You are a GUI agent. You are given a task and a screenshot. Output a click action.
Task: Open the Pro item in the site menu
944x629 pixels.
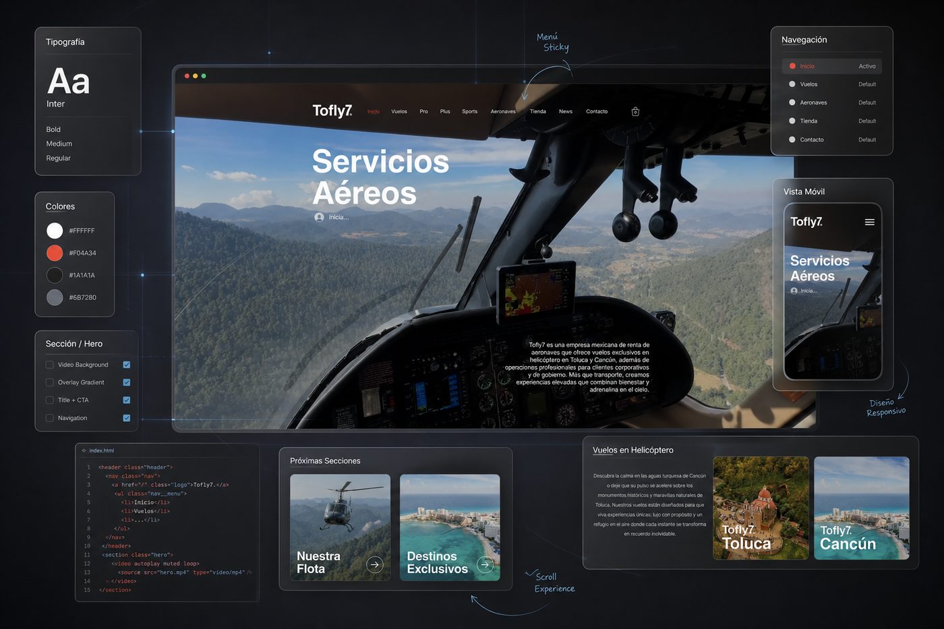(x=423, y=111)
